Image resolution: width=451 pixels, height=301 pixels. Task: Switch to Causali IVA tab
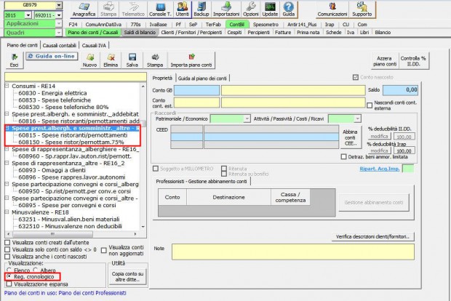[94, 45]
